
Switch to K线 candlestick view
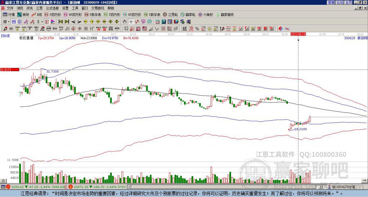[x=37, y=14]
